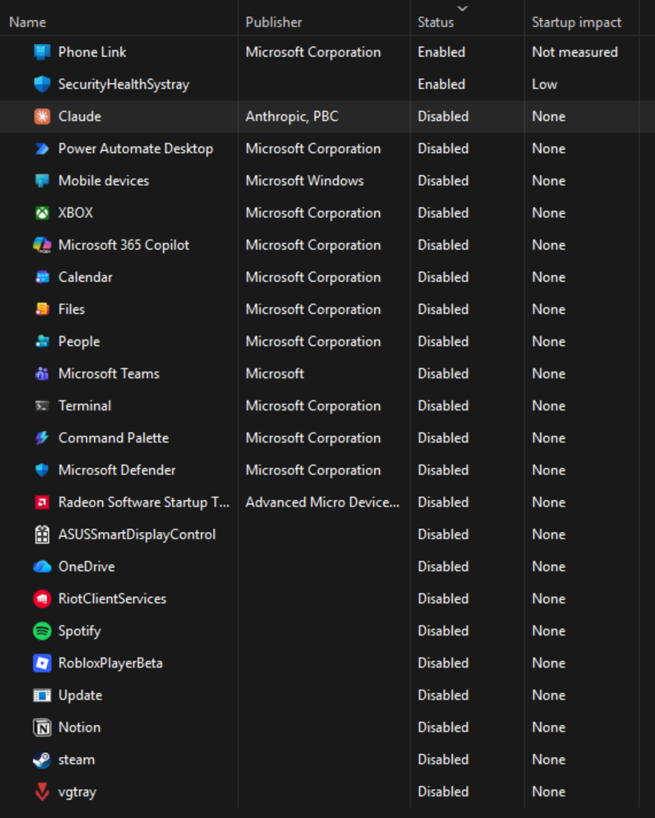Image resolution: width=655 pixels, height=818 pixels.
Task: Click Disabled status in steam row
Action: pyautogui.click(x=443, y=760)
